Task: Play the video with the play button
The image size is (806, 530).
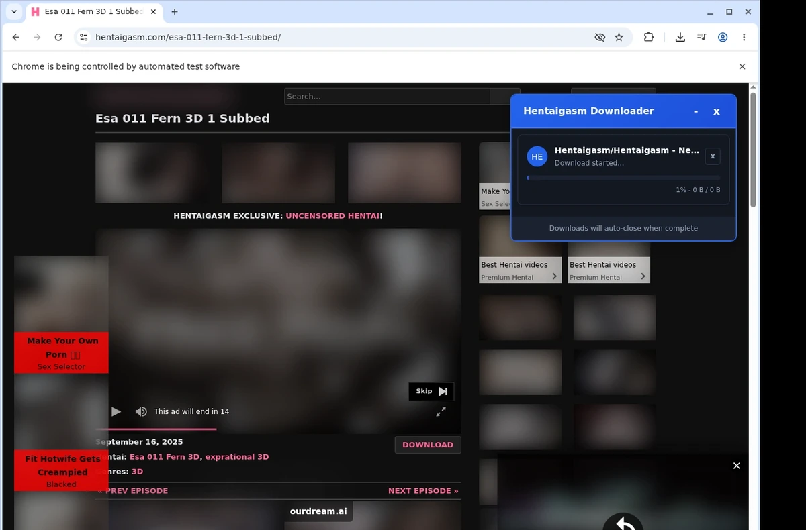Action: pos(116,411)
